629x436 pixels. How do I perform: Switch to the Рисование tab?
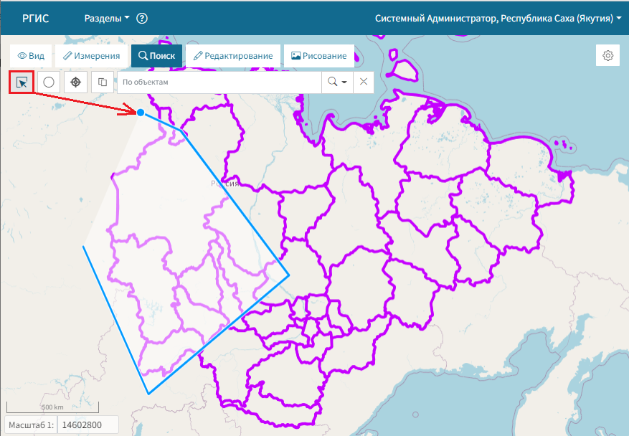319,56
